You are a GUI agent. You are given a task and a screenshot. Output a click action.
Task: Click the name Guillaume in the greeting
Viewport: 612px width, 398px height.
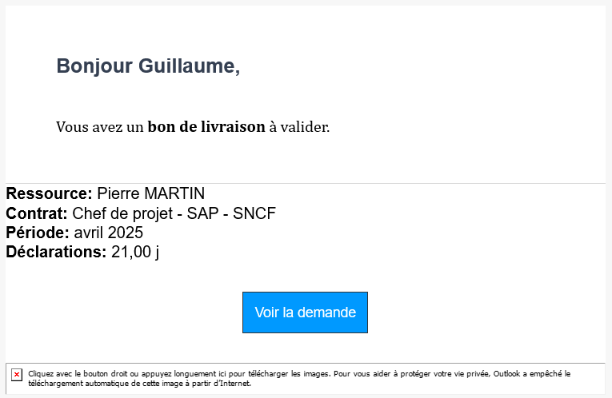point(189,66)
